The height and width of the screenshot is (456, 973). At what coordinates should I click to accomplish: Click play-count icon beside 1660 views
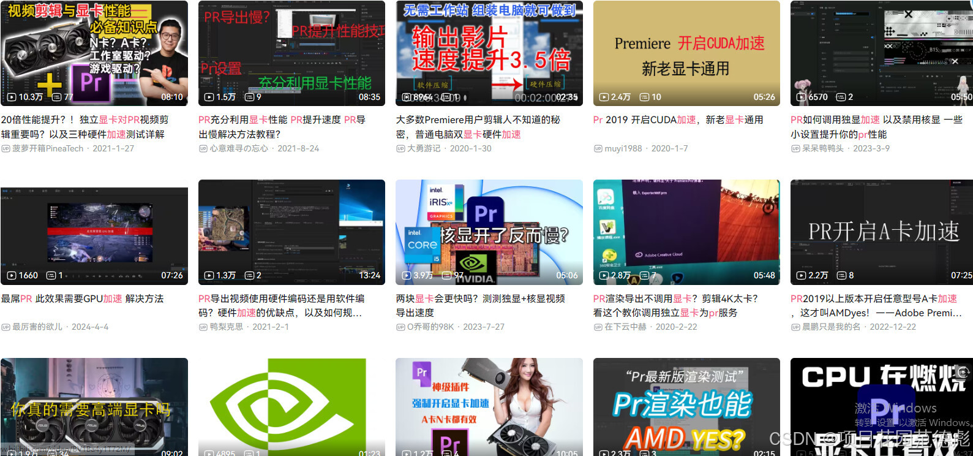click(12, 275)
